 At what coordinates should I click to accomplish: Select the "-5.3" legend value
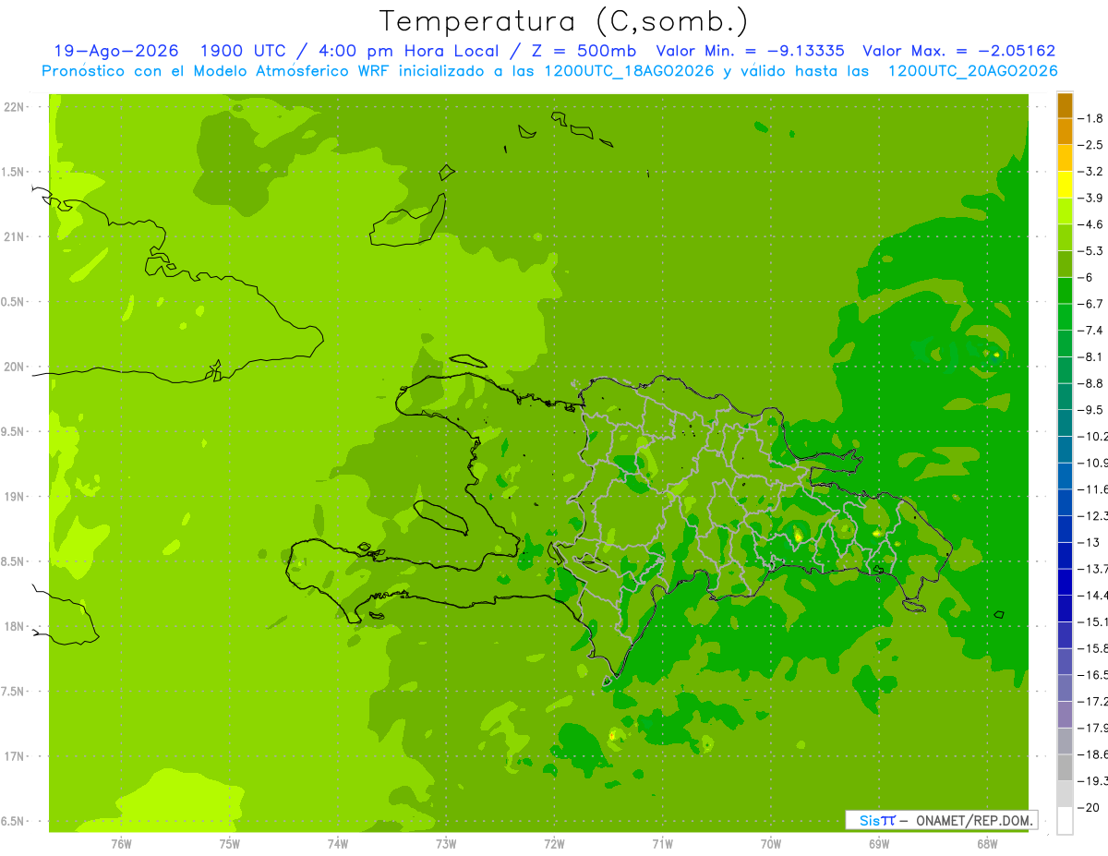tap(1092, 250)
